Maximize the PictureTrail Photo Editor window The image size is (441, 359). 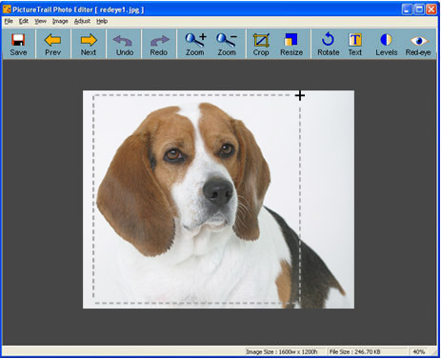[419, 10]
